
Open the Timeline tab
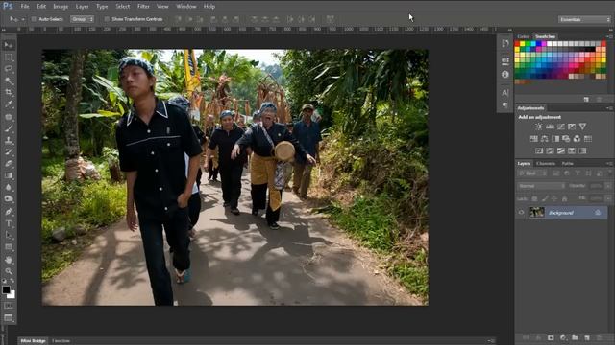[61, 341]
